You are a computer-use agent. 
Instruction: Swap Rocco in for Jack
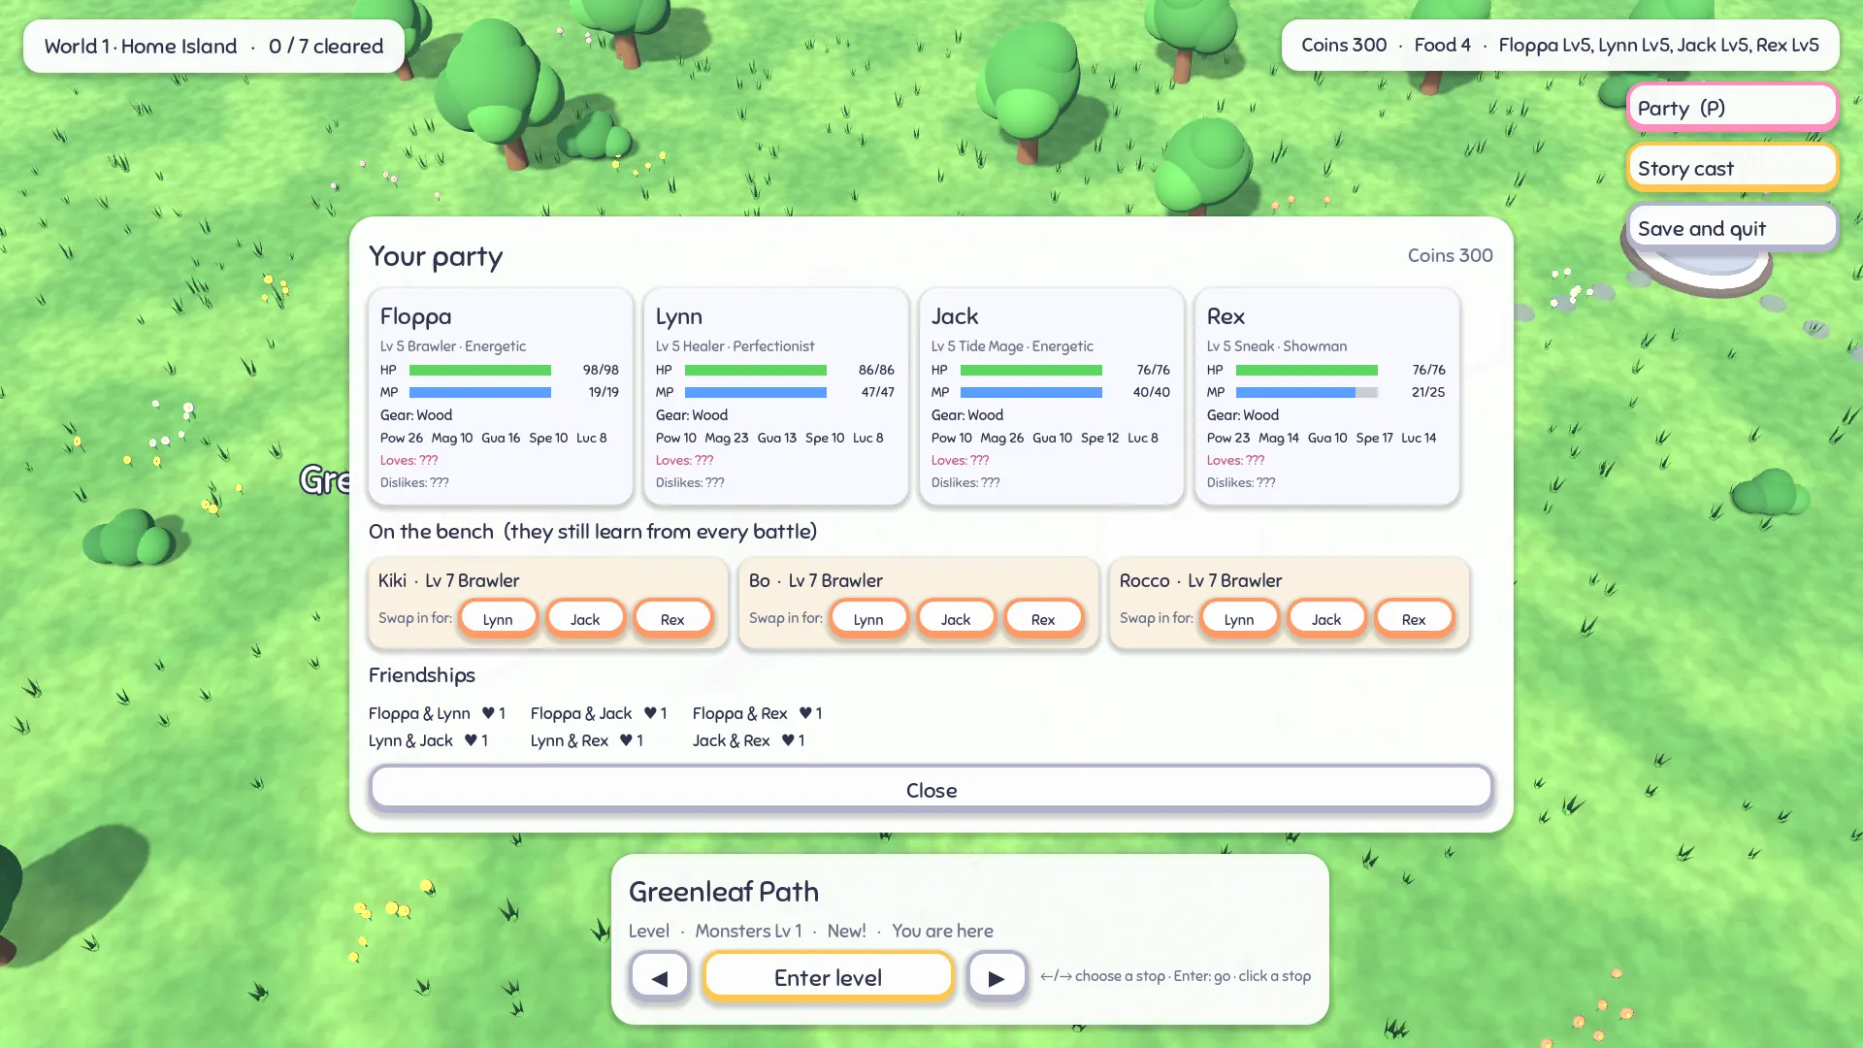coord(1326,619)
